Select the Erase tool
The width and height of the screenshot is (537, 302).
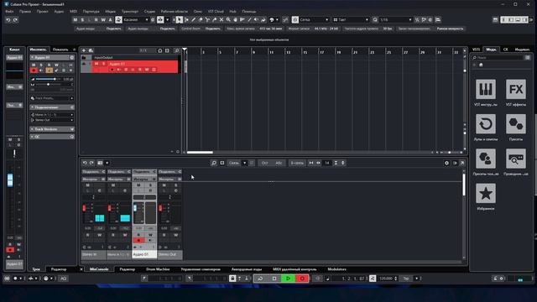click(201, 20)
